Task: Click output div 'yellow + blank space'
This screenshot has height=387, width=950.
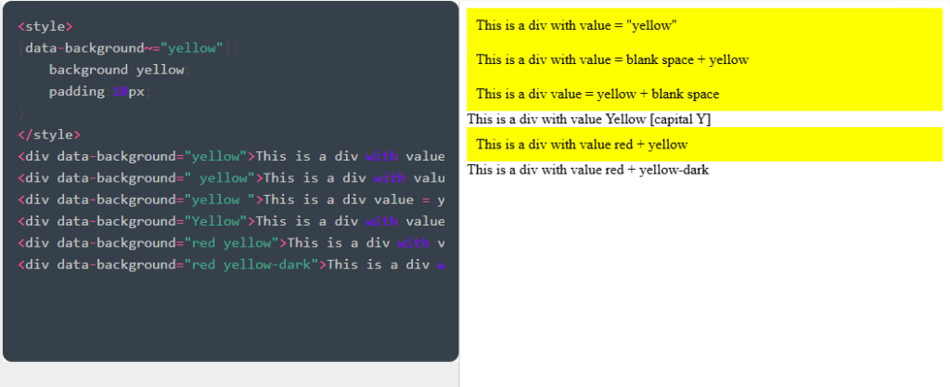Action: point(597,94)
